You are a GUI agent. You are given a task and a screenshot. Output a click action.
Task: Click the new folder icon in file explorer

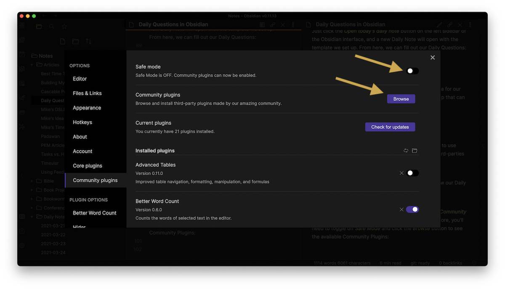coord(75,41)
